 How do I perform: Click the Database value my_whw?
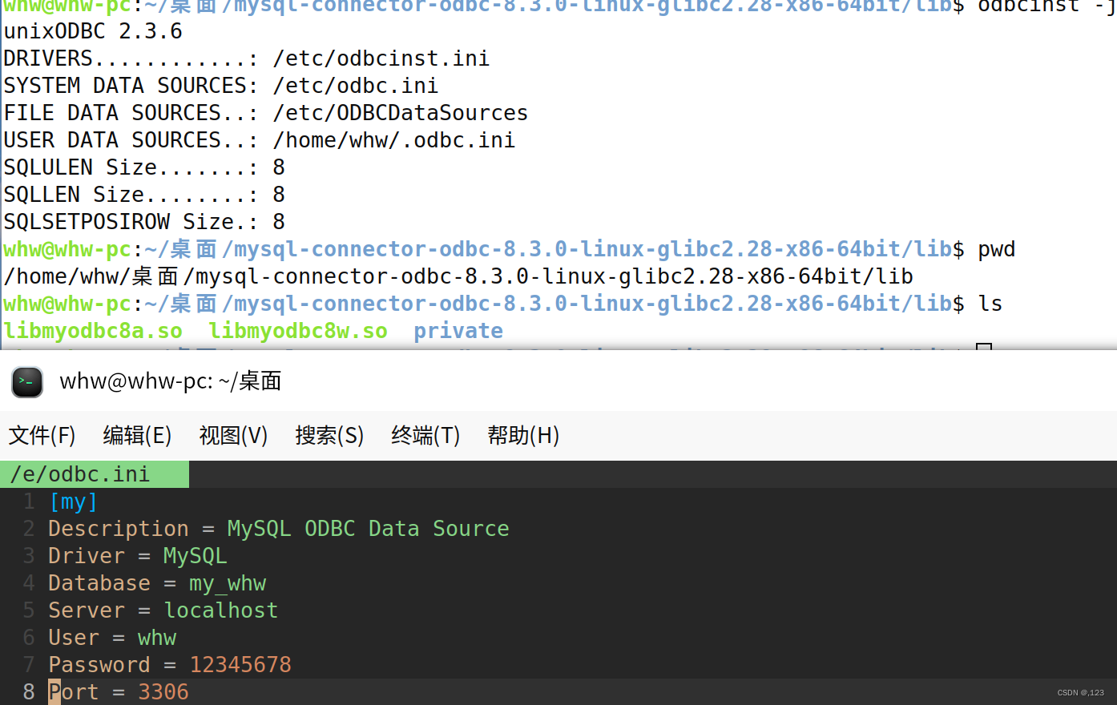(228, 582)
